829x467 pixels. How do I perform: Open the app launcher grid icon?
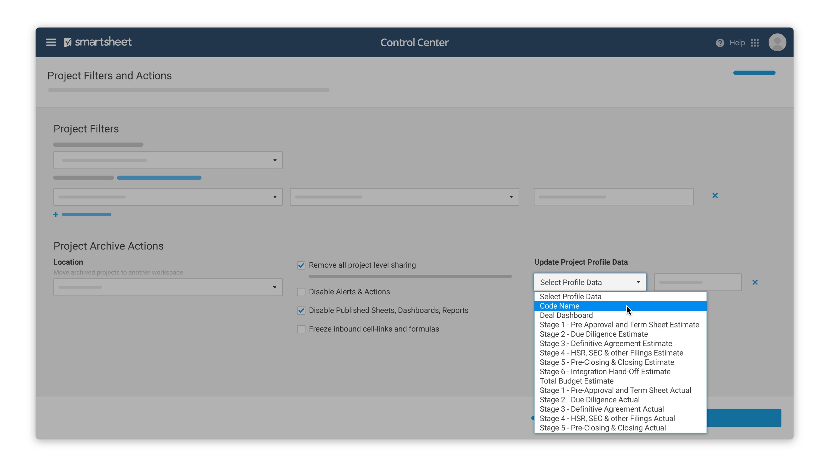[755, 42]
